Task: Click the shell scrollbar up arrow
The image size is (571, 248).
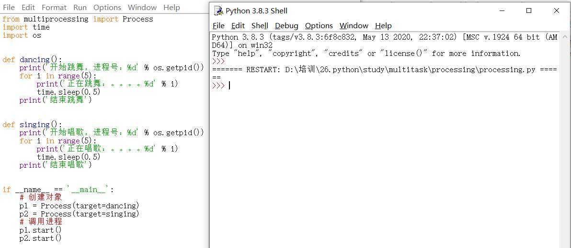Action: click(x=565, y=37)
